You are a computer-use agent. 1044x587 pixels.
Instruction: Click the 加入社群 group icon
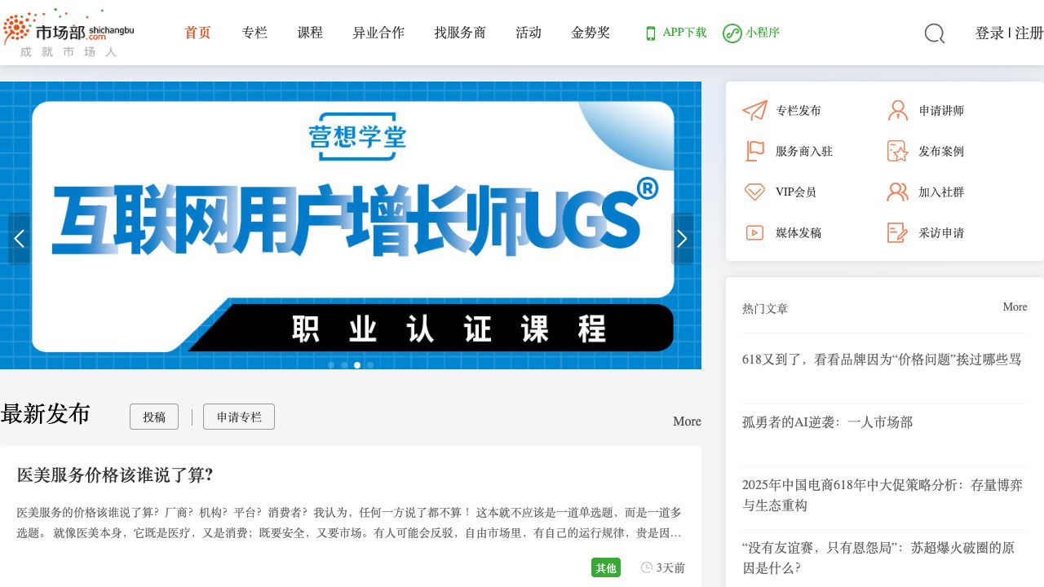tap(897, 192)
